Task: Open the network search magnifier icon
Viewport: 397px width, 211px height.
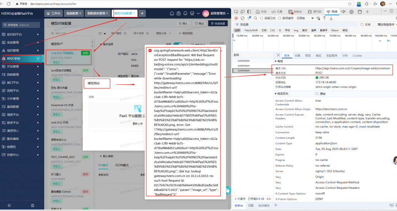Action: 255,18
